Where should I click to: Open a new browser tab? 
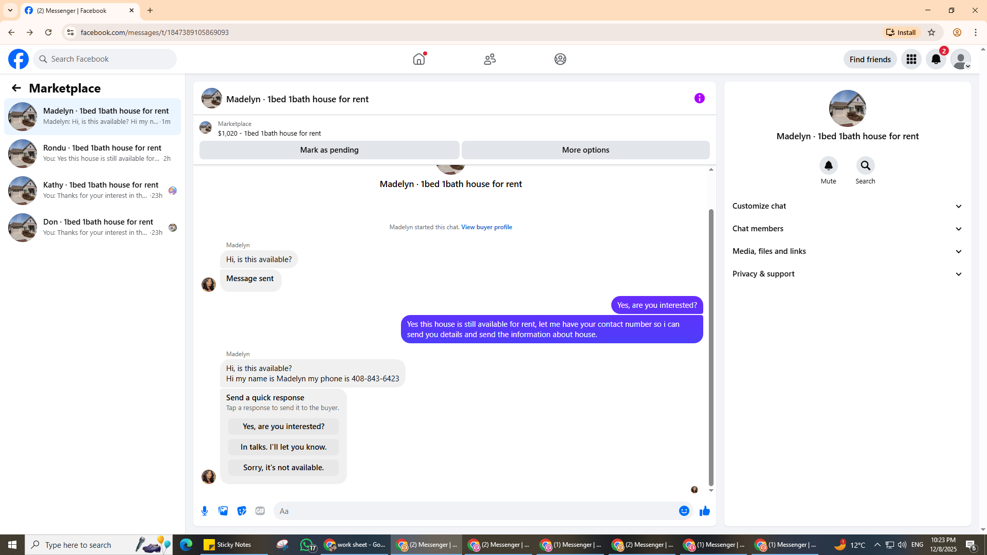coord(150,10)
